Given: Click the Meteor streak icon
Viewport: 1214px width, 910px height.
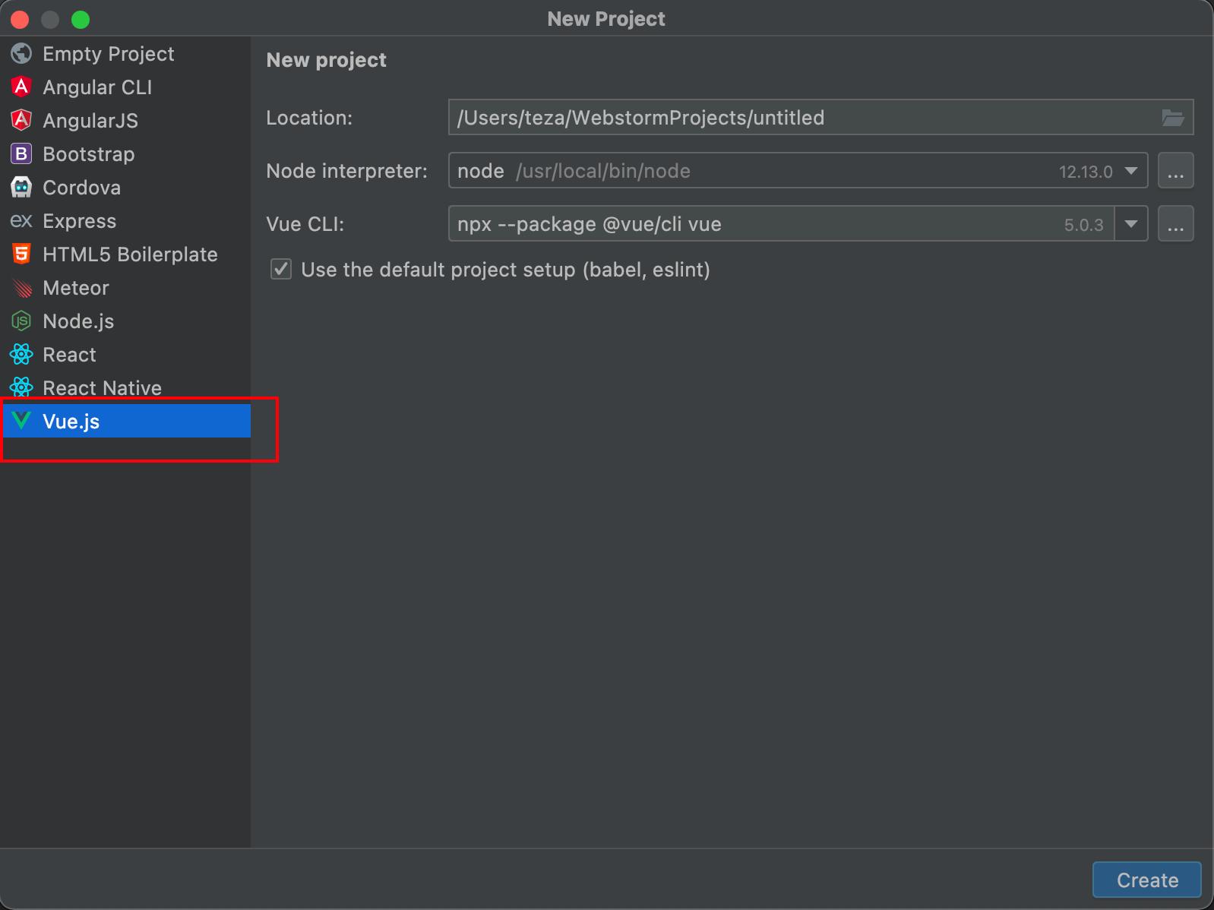Looking at the screenshot, I should 21,288.
